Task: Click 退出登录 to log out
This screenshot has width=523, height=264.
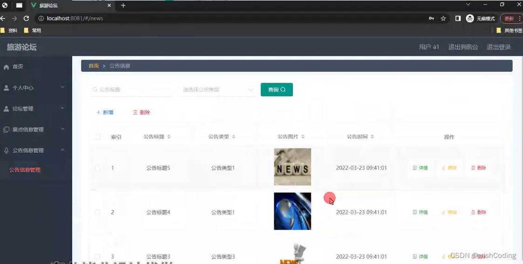Action: (499, 47)
